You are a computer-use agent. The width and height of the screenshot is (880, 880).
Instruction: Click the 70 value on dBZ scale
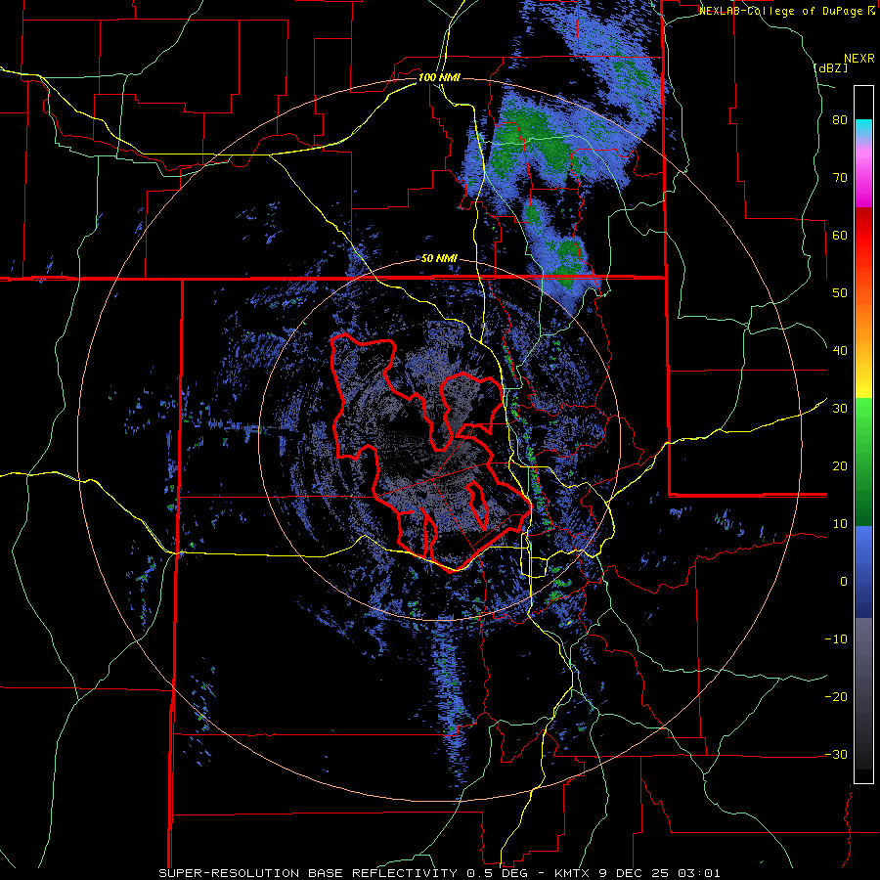[840, 178]
